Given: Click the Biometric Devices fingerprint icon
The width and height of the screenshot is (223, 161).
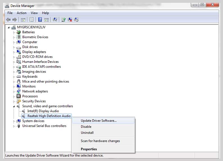Looking at the screenshot, I should [19, 37].
